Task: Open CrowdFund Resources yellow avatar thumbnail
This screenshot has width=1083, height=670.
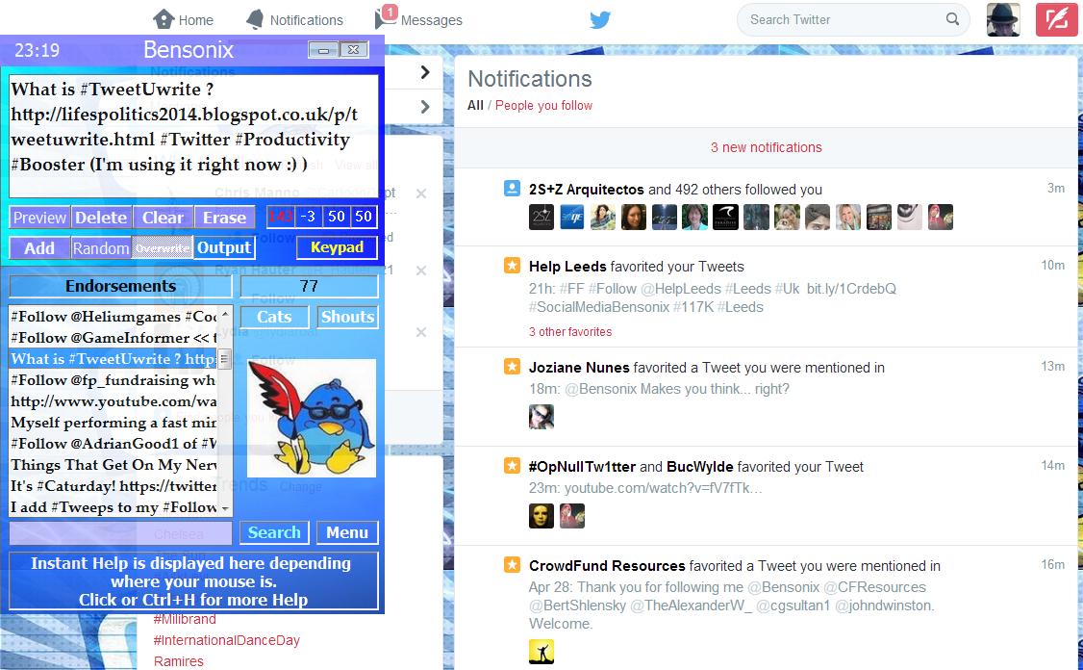Action: pyautogui.click(x=541, y=652)
